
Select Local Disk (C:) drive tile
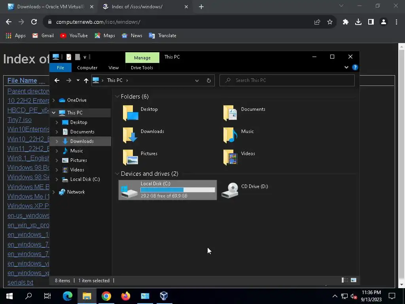click(168, 190)
